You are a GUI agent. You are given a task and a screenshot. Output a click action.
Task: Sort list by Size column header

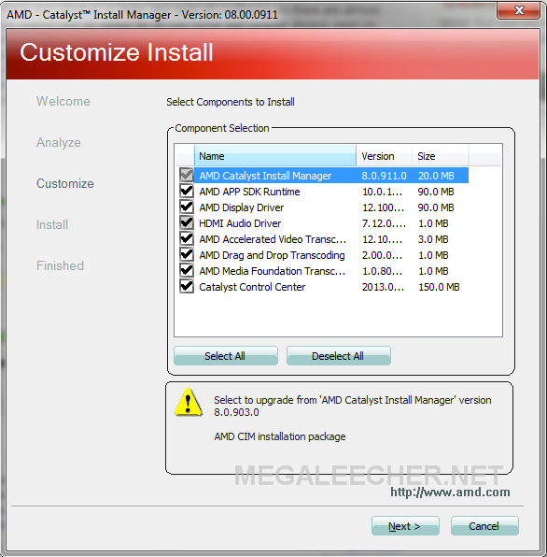441,155
